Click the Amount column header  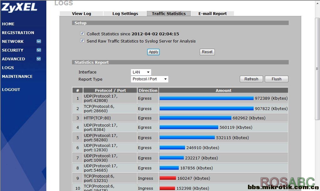224,90
